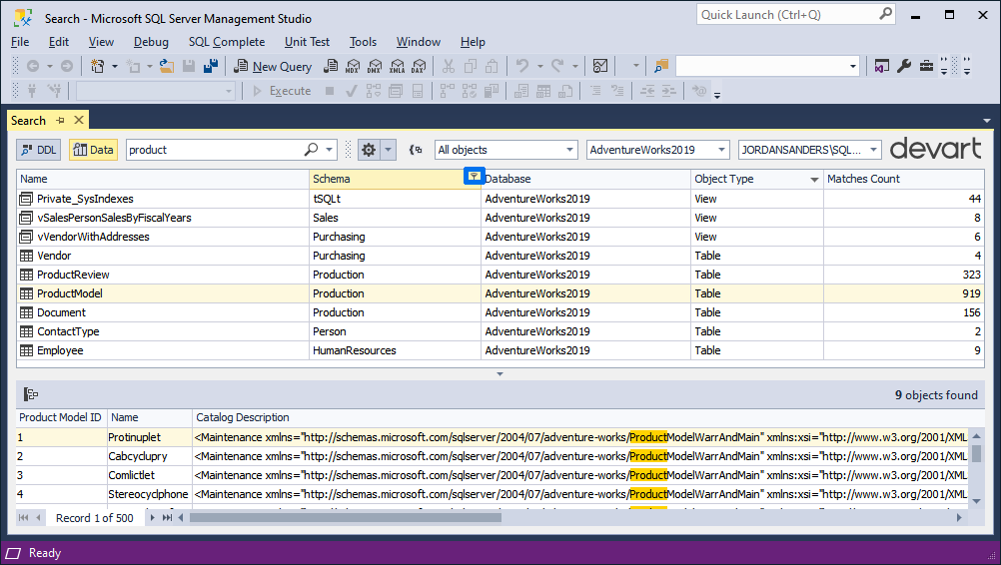Select the vSalesPersonSalesByFiscalYears row
This screenshot has width=1001, height=565.
pyautogui.click(x=500, y=218)
